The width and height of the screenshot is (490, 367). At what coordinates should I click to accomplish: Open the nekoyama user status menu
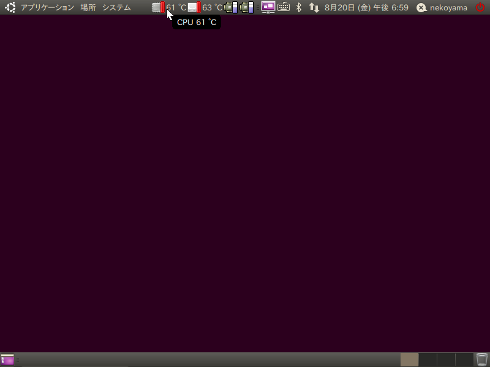click(442, 7)
